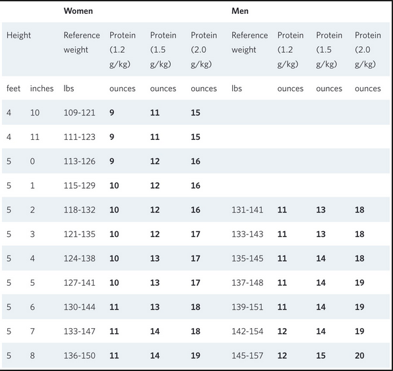The width and height of the screenshot is (393, 371).
Task: Select the men's Protein (1.2 g/kg) header
Action: coord(290,50)
